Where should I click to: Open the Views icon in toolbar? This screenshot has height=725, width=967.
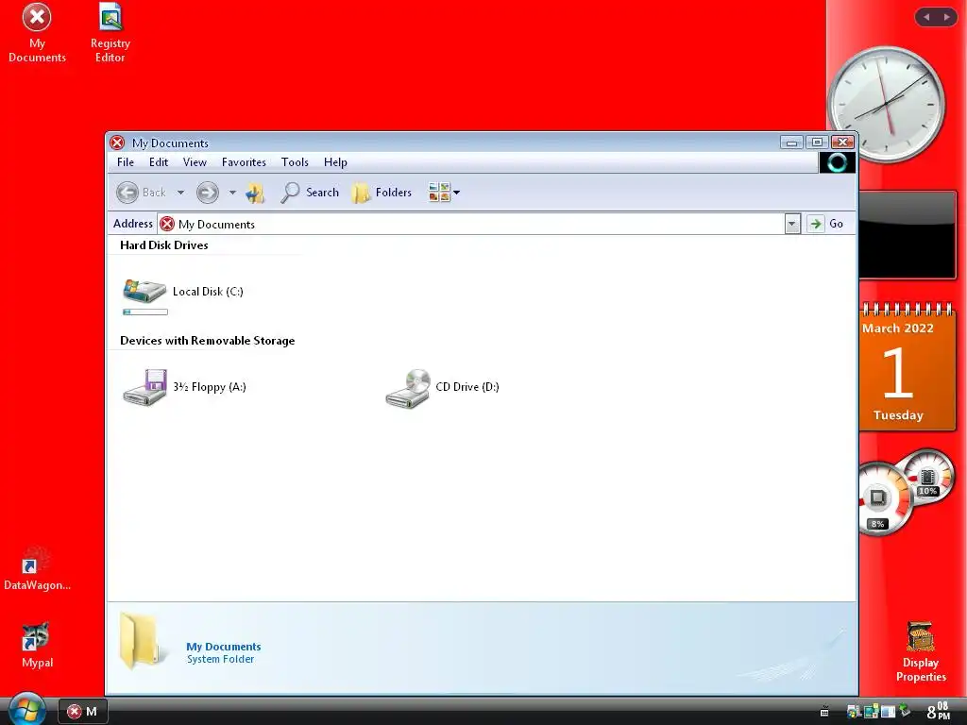coord(439,193)
